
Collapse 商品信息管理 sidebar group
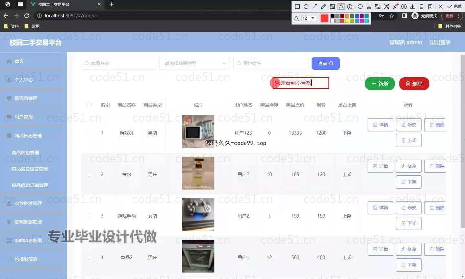pyautogui.click(x=33, y=136)
